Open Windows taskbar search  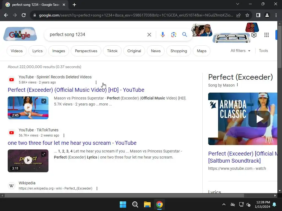[135, 204]
